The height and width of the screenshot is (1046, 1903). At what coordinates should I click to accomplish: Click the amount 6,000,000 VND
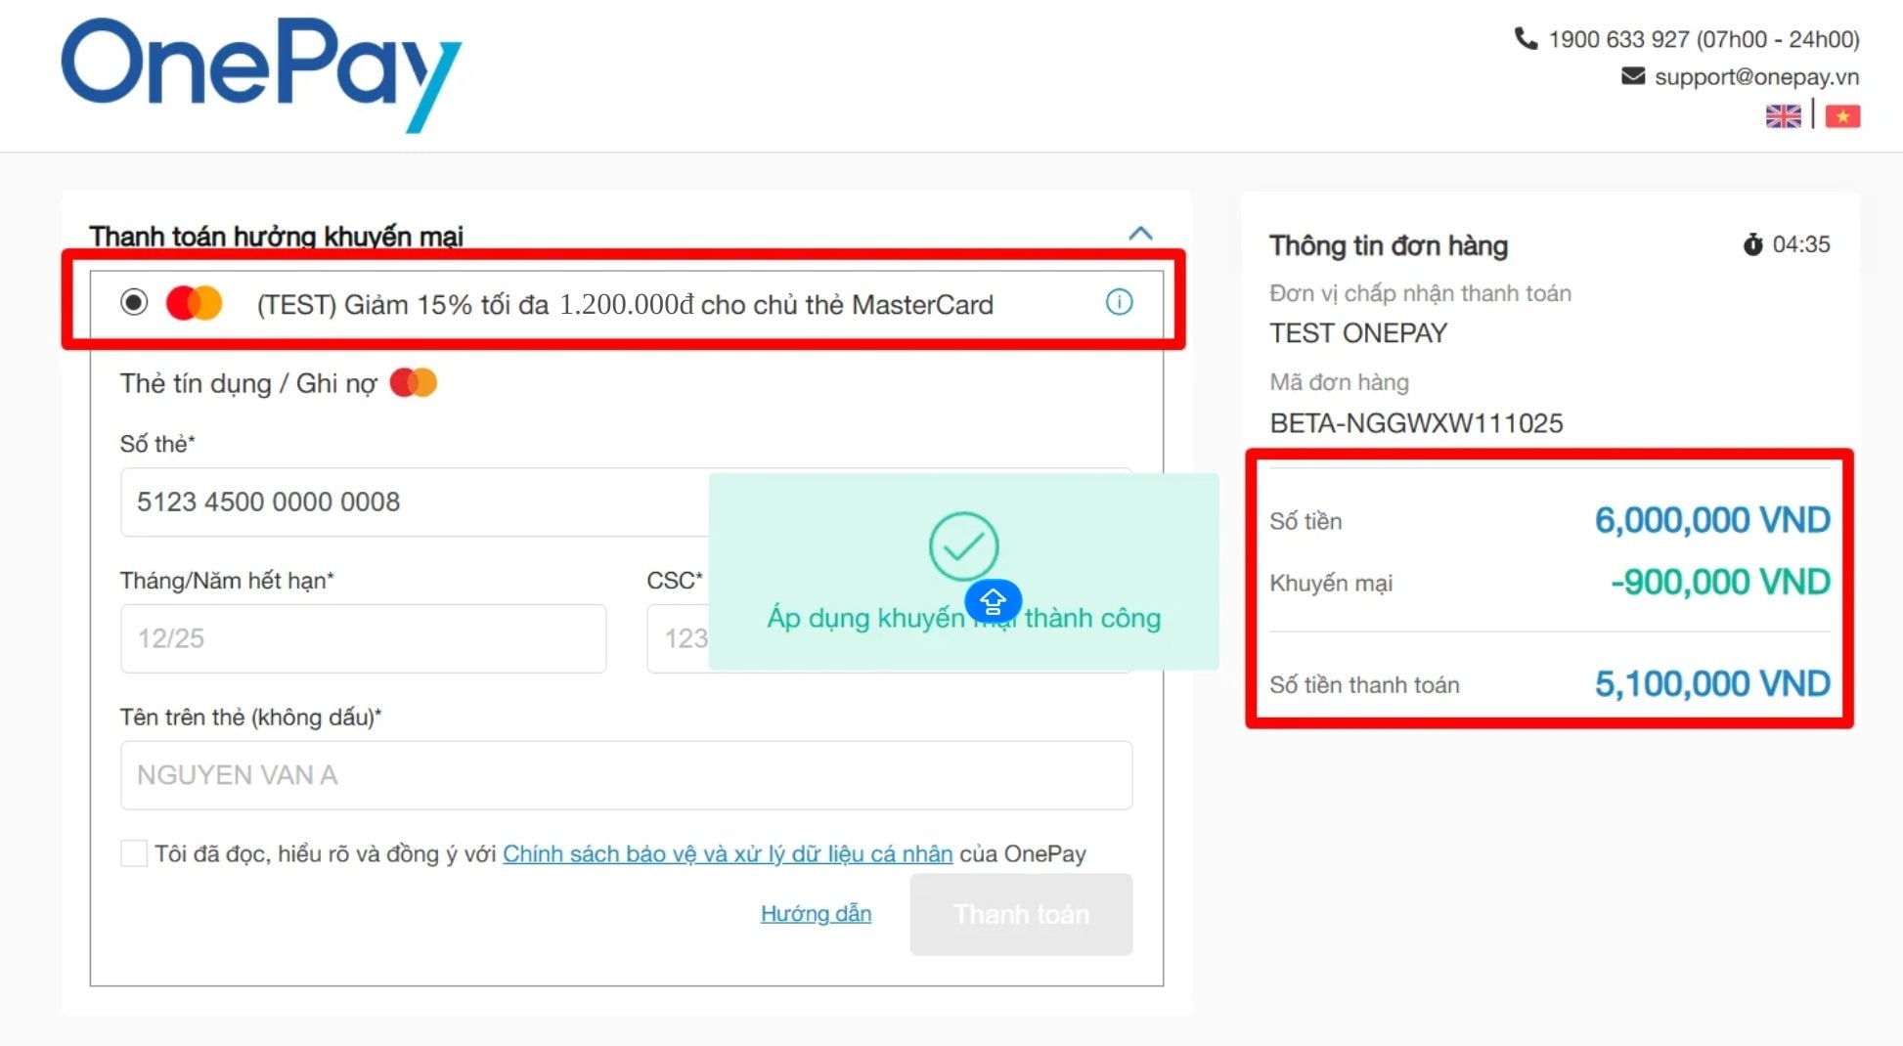pos(1712,520)
